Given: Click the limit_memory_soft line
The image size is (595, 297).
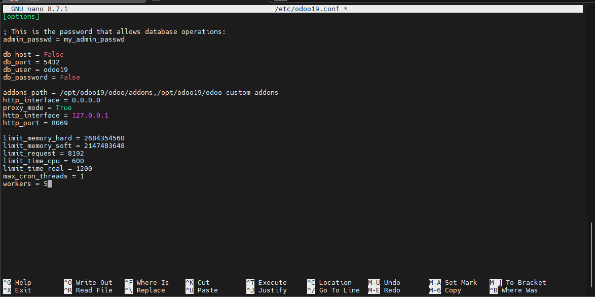Looking at the screenshot, I should tap(64, 145).
